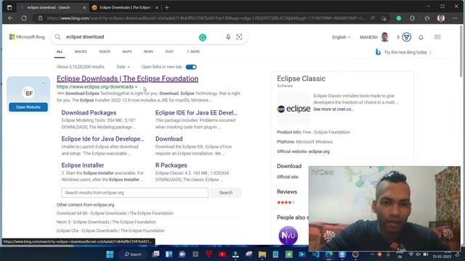This screenshot has width=465, height=261.
Task: Select the VIDEOS search tab
Action: click(x=105, y=51)
